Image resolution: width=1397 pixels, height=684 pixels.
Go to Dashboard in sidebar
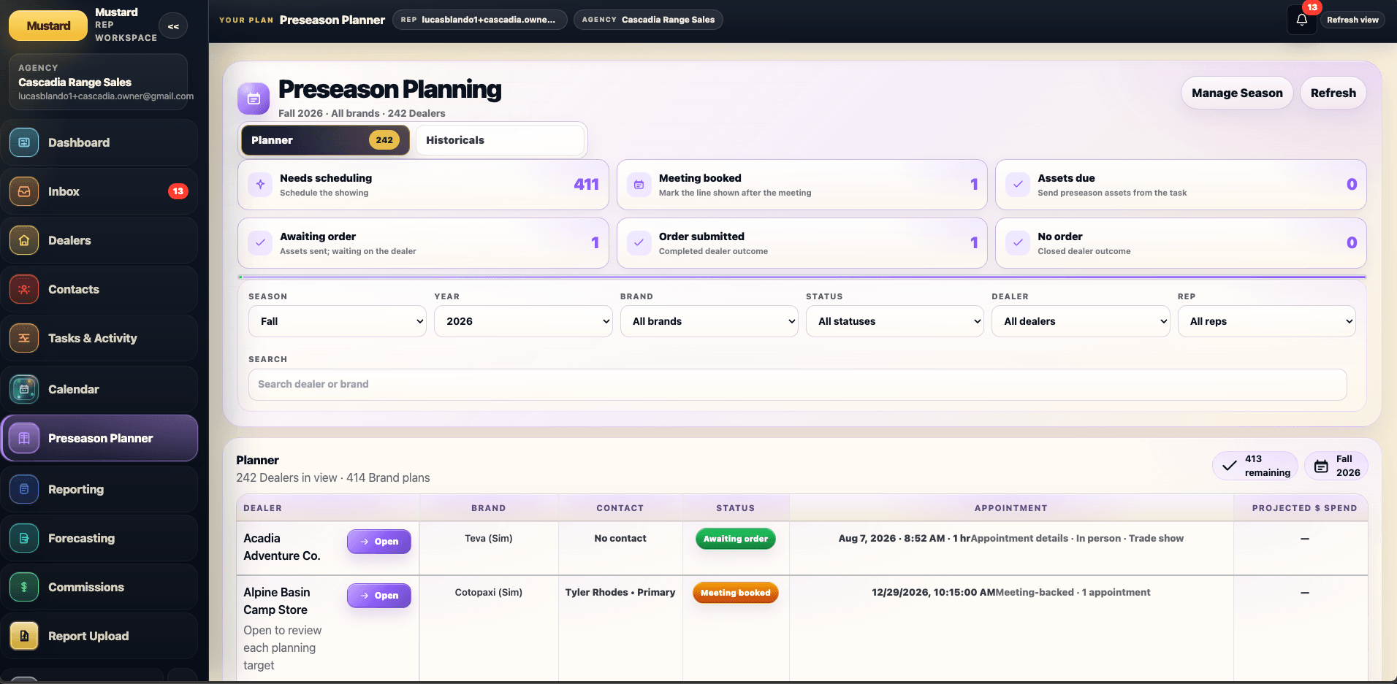click(99, 142)
